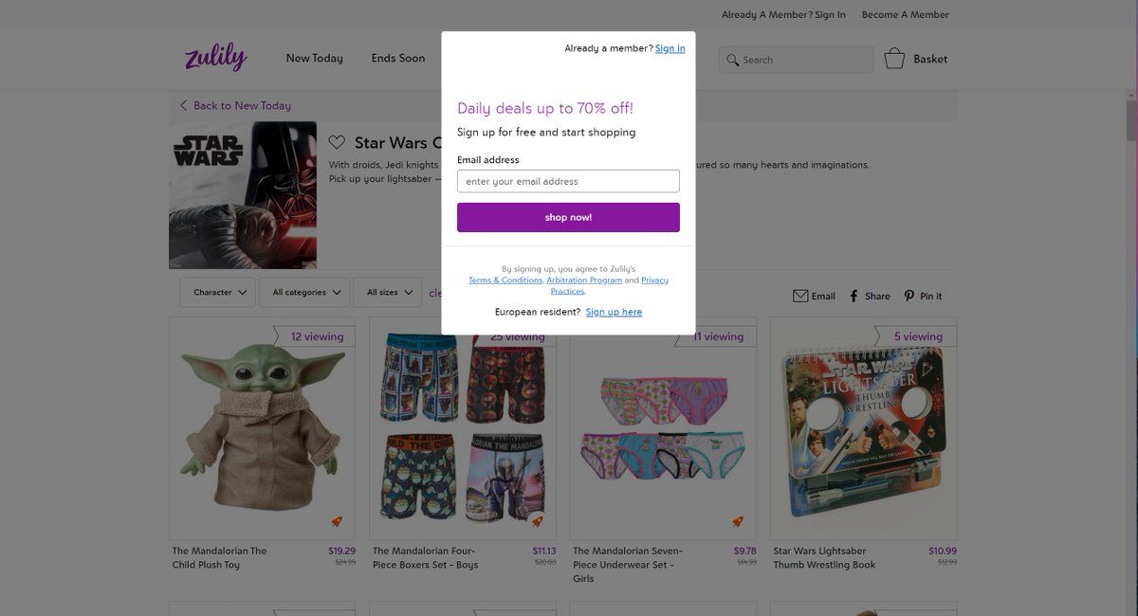Share event via Email envelope icon

[800, 296]
